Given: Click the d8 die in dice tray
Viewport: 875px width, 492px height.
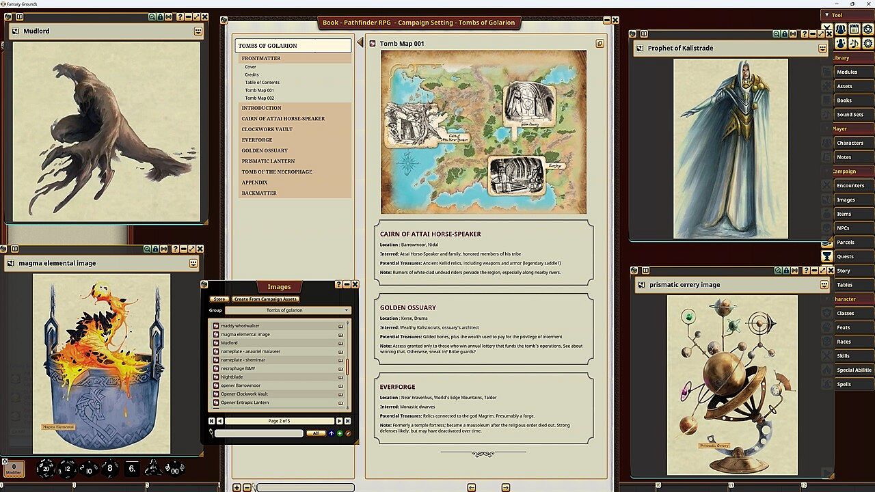Looking at the screenshot, I should pos(110,468).
